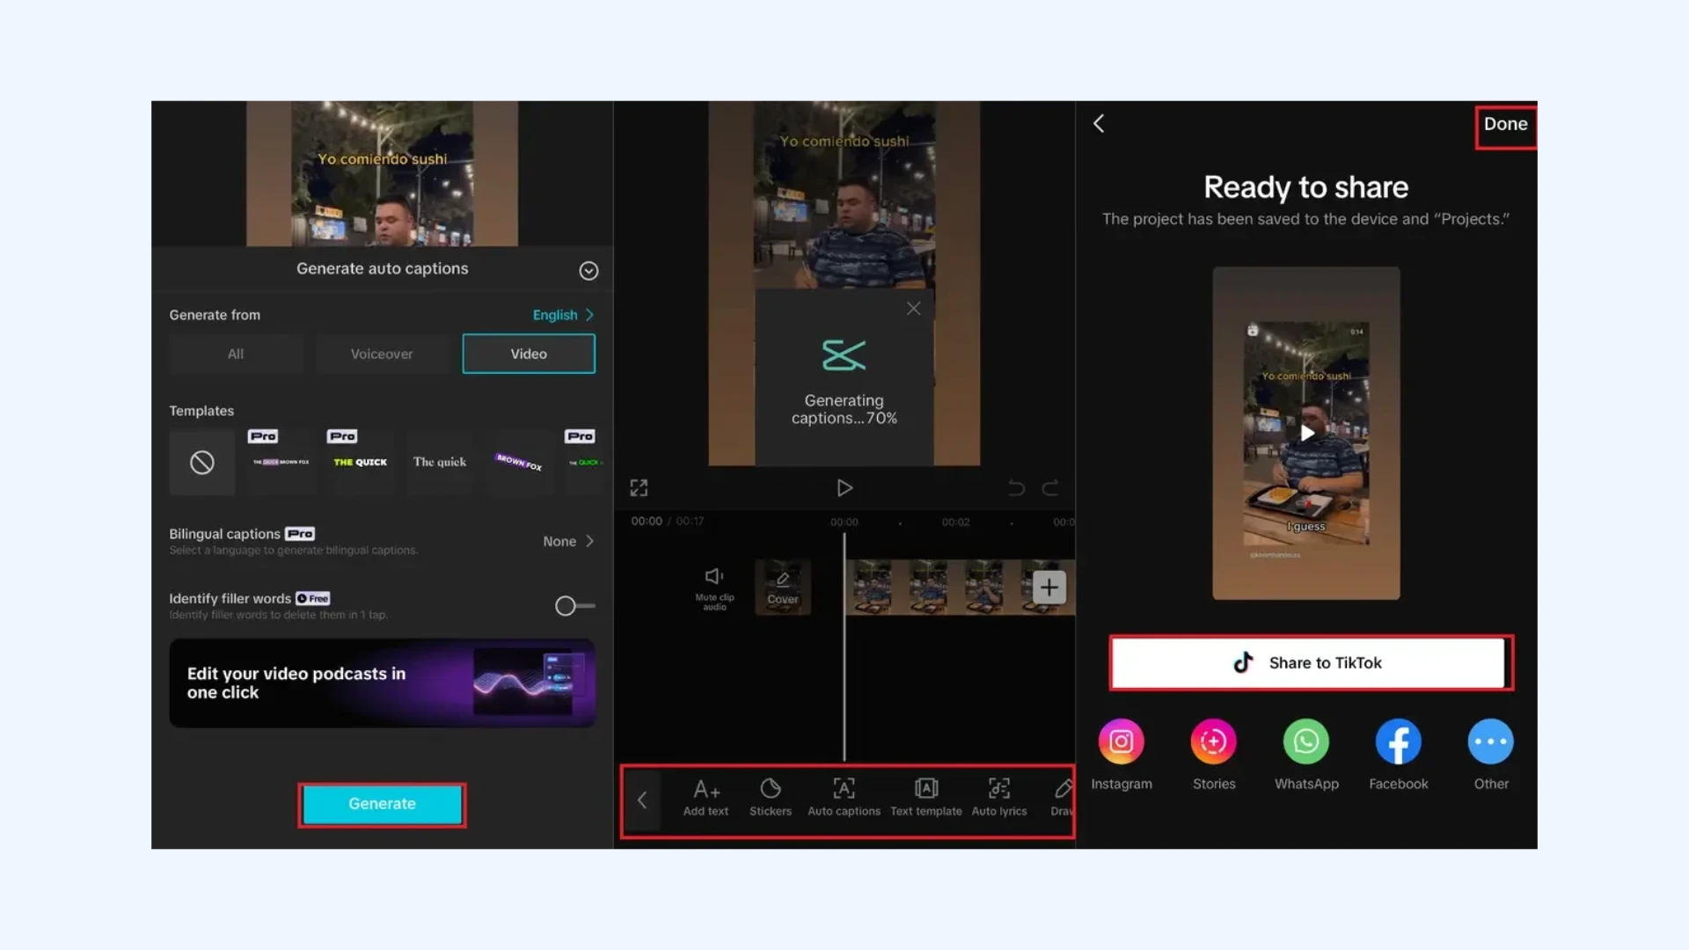Open Auto lyrics tool

point(999,798)
